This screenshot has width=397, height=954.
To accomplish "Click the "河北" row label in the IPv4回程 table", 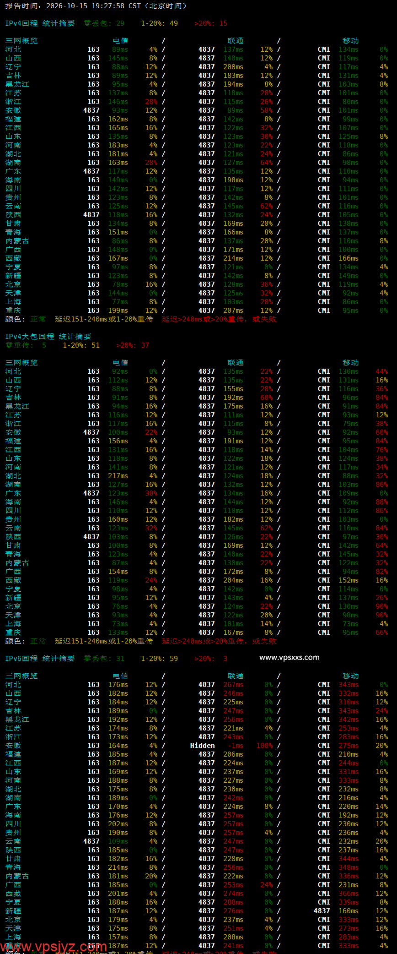I will 13,49.
